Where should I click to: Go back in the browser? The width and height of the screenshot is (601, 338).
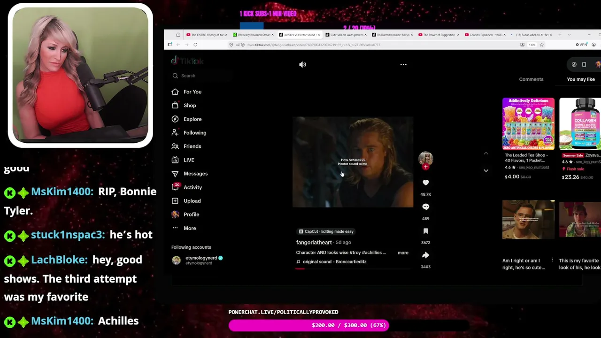point(178,45)
